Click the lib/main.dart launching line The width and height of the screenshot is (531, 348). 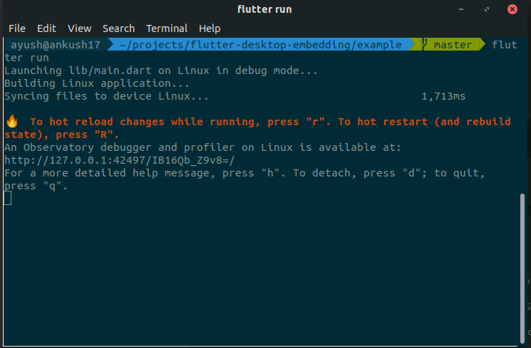[x=161, y=70]
